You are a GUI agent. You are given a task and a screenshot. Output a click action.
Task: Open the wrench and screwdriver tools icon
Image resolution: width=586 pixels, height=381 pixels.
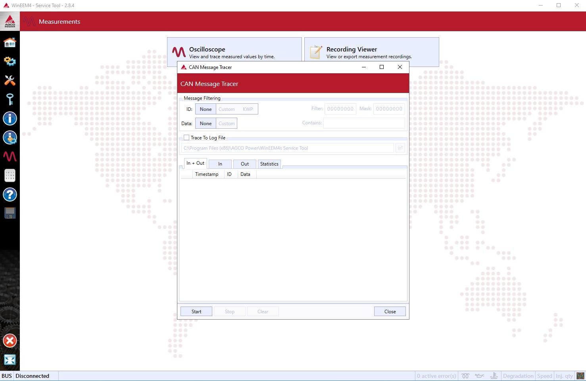coord(10,80)
